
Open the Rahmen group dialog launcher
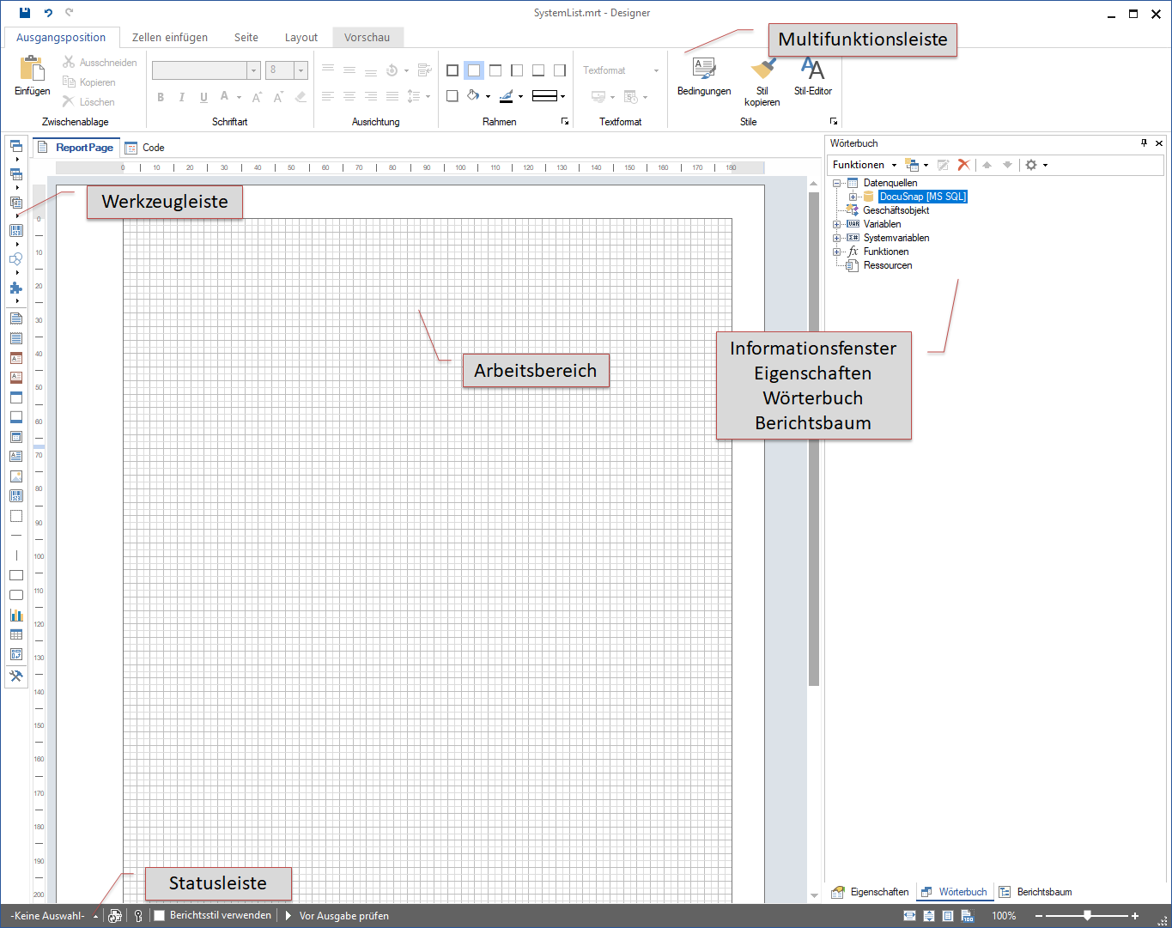[x=565, y=122]
